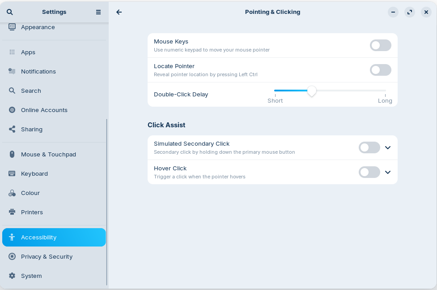Enable the Mouse Keys switch

[x=380, y=45]
